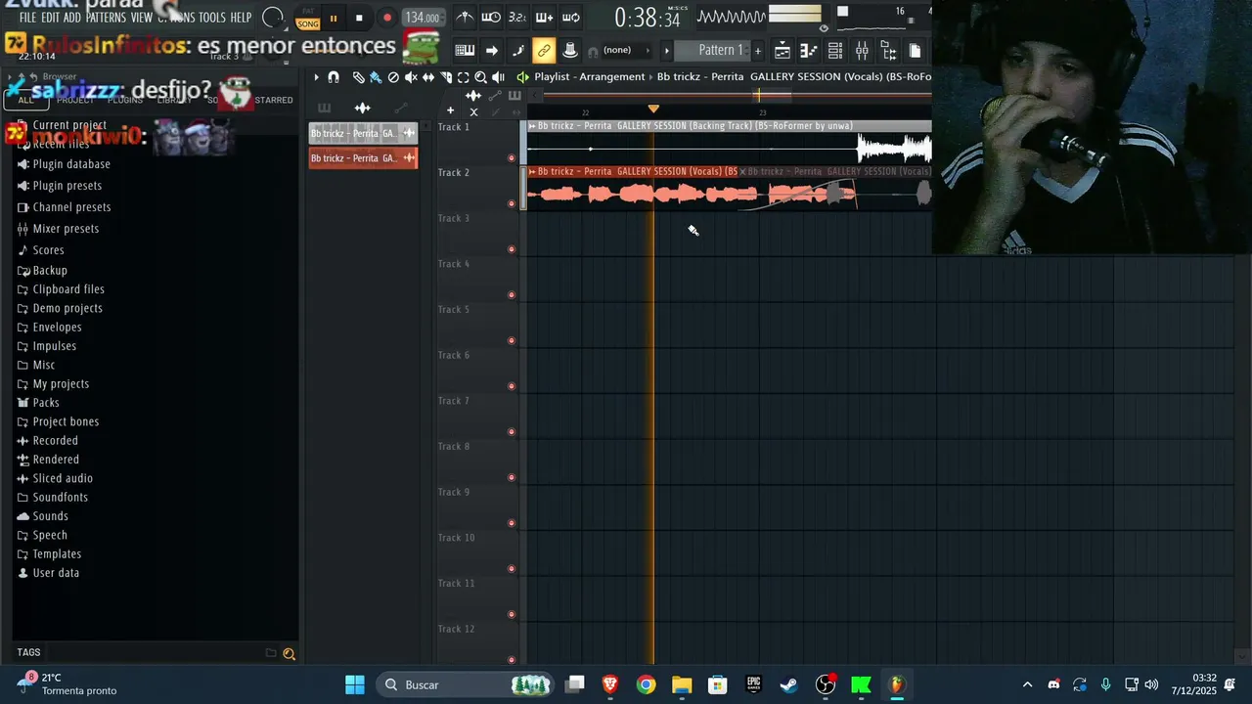1252x704 pixels.
Task: Select the STARRED browser tab
Action: (x=274, y=100)
